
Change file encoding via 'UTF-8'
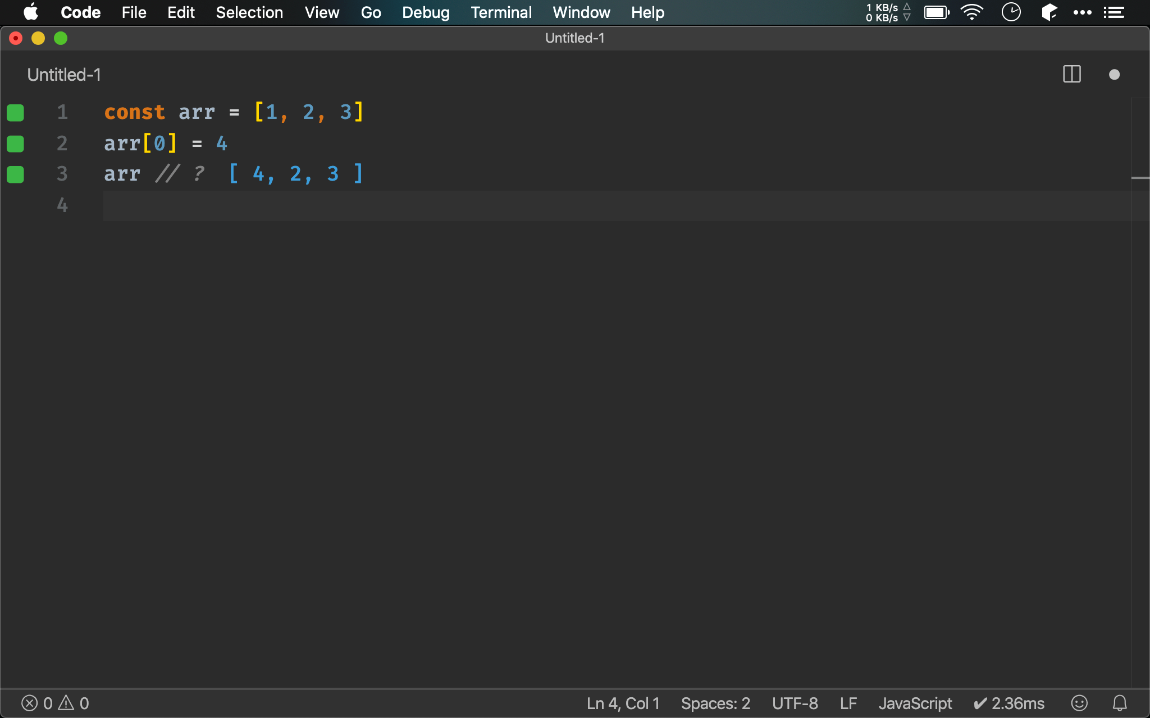click(795, 703)
